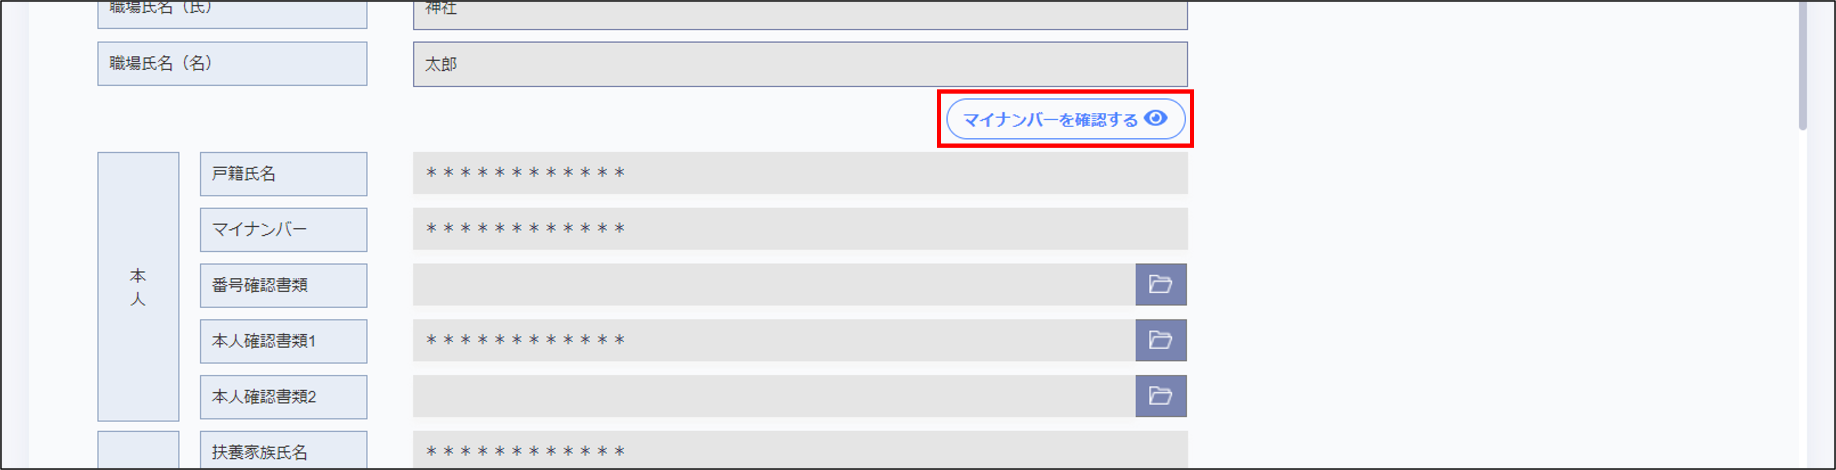Screen dimensions: 1836x470
Task: Click the masked 扶養家族氏名 field
Action: [x=800, y=451]
